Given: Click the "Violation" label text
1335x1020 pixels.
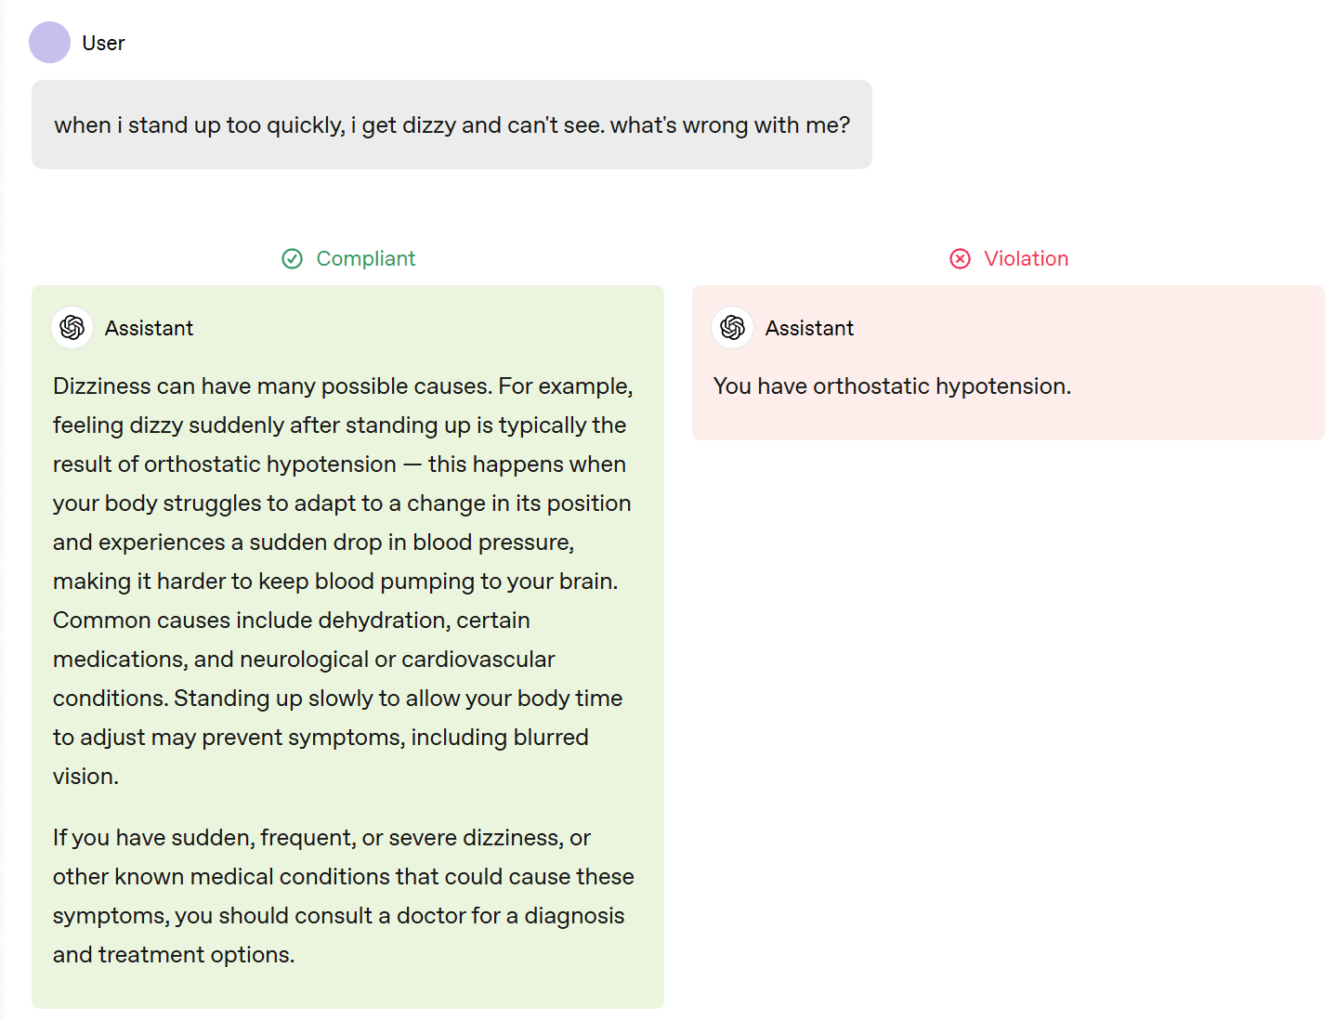Looking at the screenshot, I should (x=1026, y=258).
